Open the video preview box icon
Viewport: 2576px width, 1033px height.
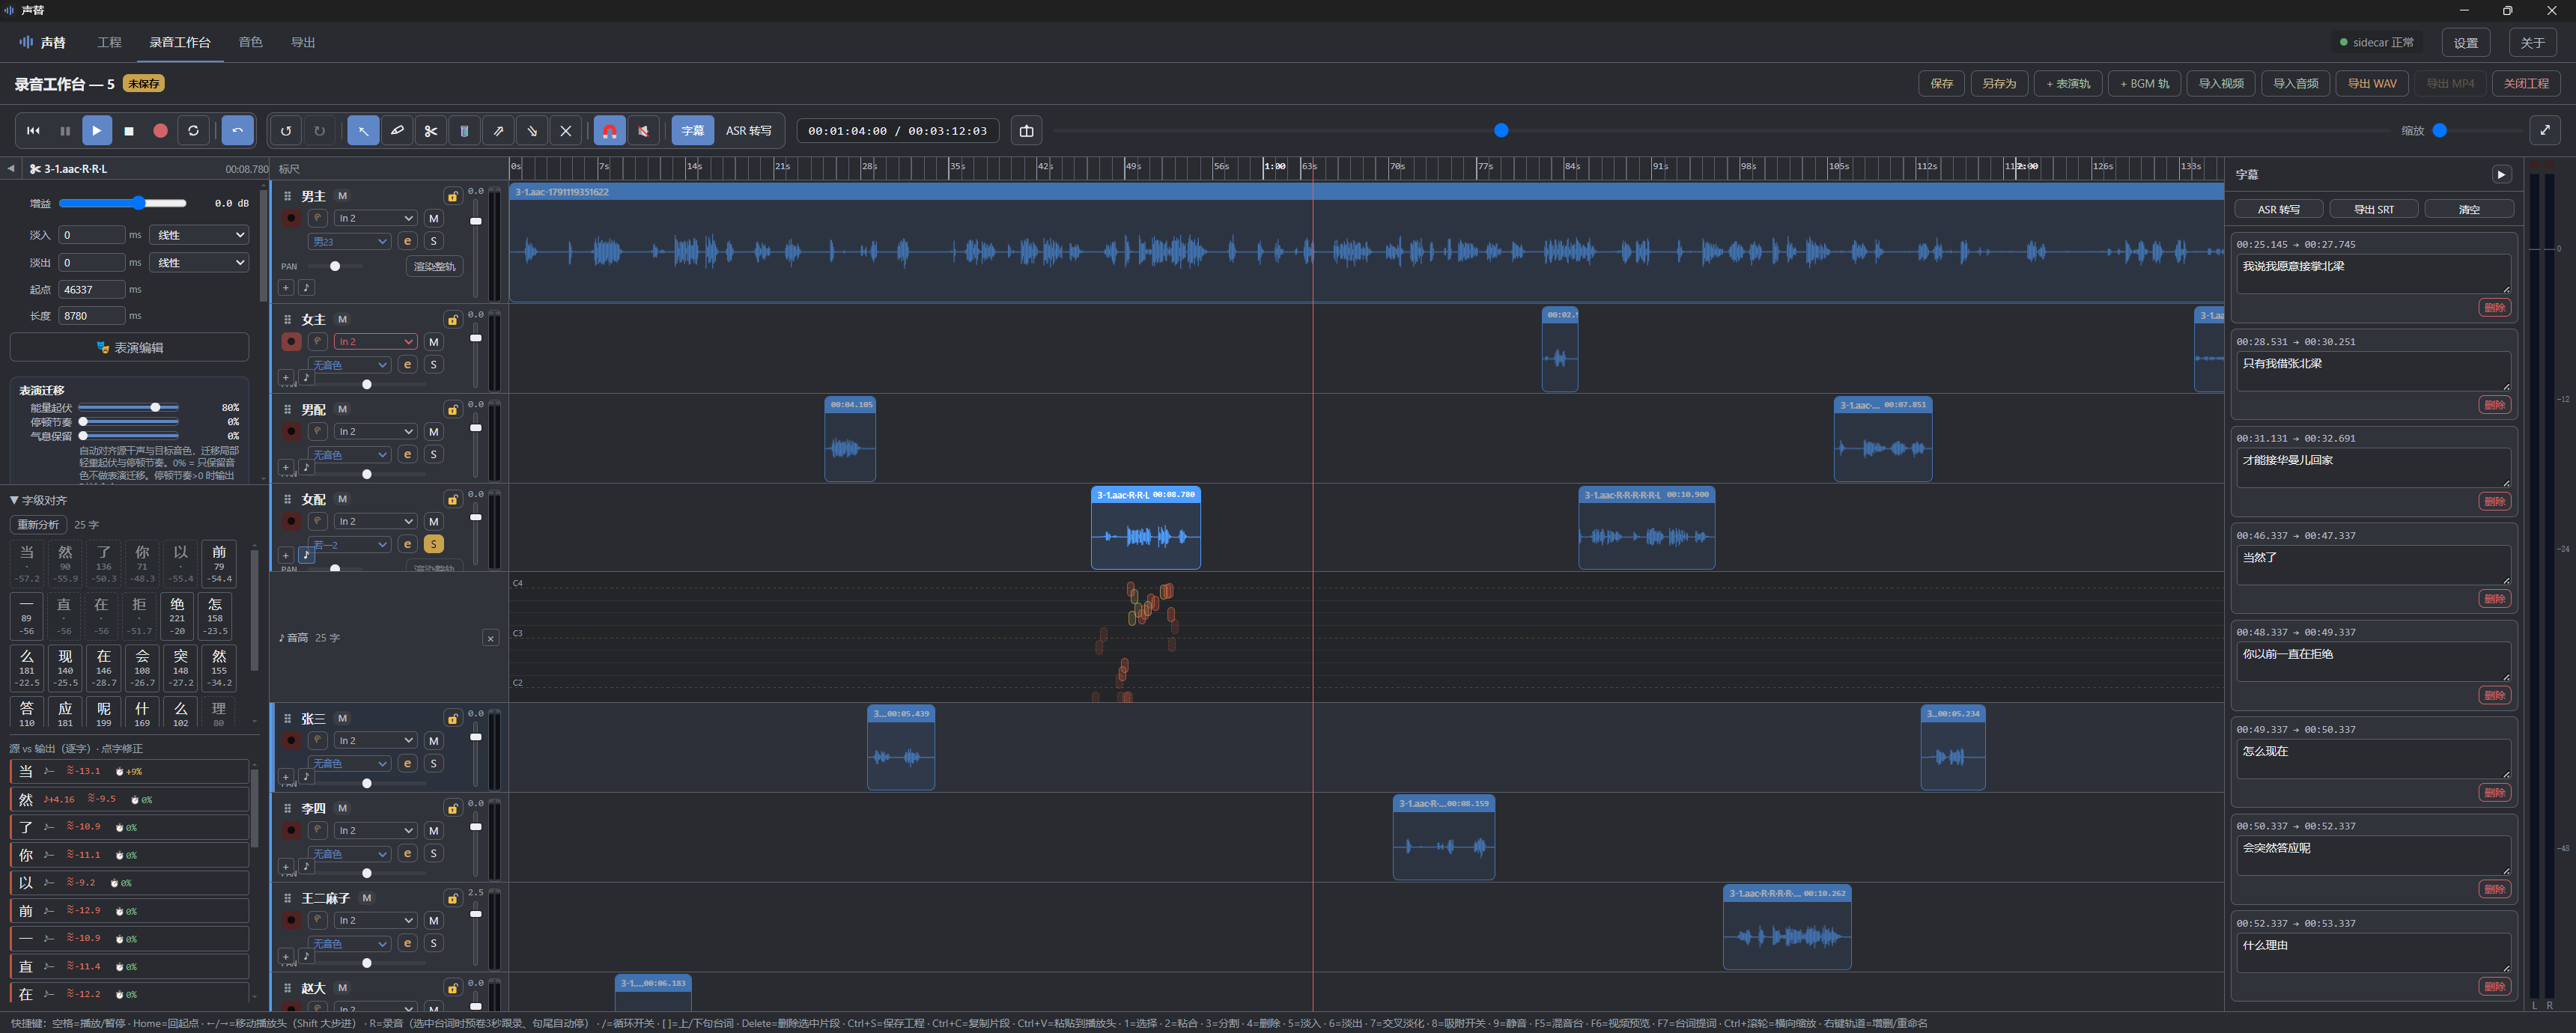click(1026, 131)
